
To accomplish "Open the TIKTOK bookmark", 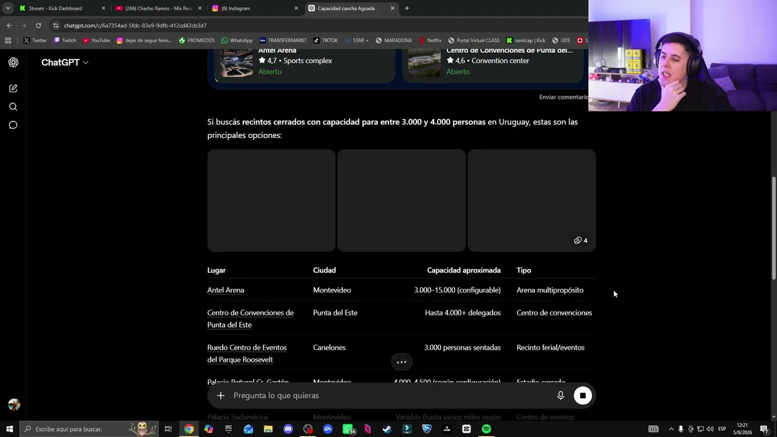I will coord(325,41).
